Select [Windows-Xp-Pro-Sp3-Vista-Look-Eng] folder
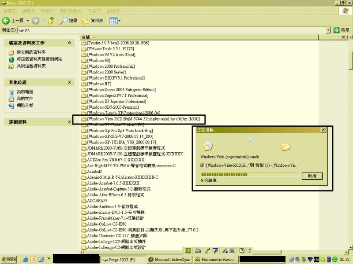353x264 pixels. [x=117, y=131]
